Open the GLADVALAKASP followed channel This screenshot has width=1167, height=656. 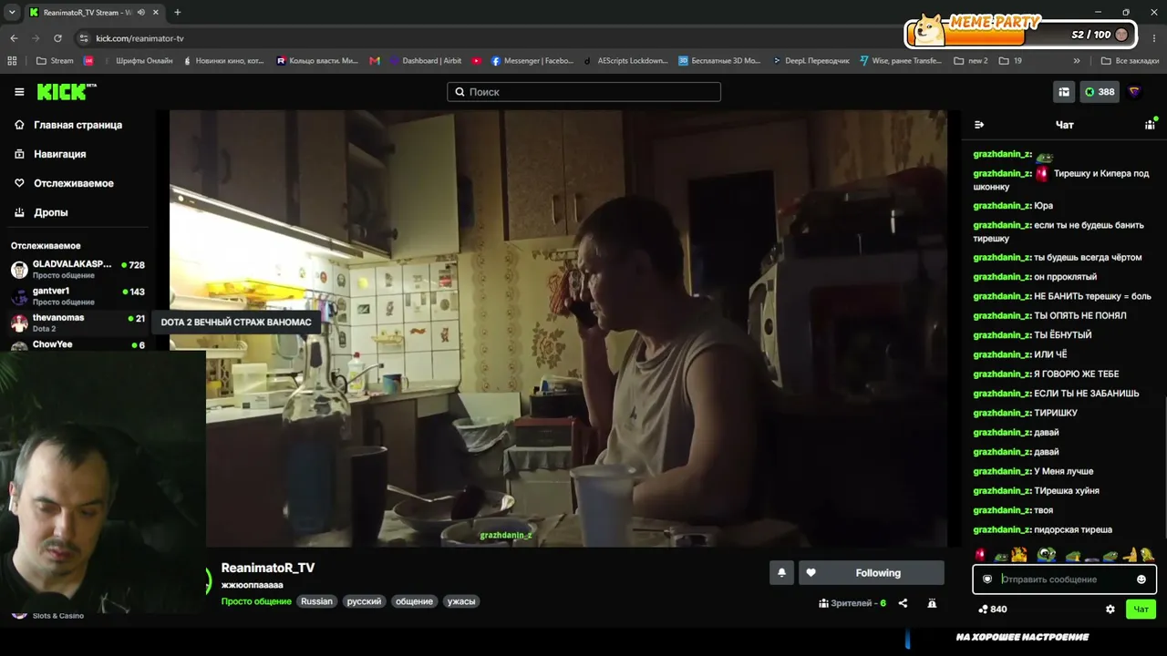pos(77,270)
